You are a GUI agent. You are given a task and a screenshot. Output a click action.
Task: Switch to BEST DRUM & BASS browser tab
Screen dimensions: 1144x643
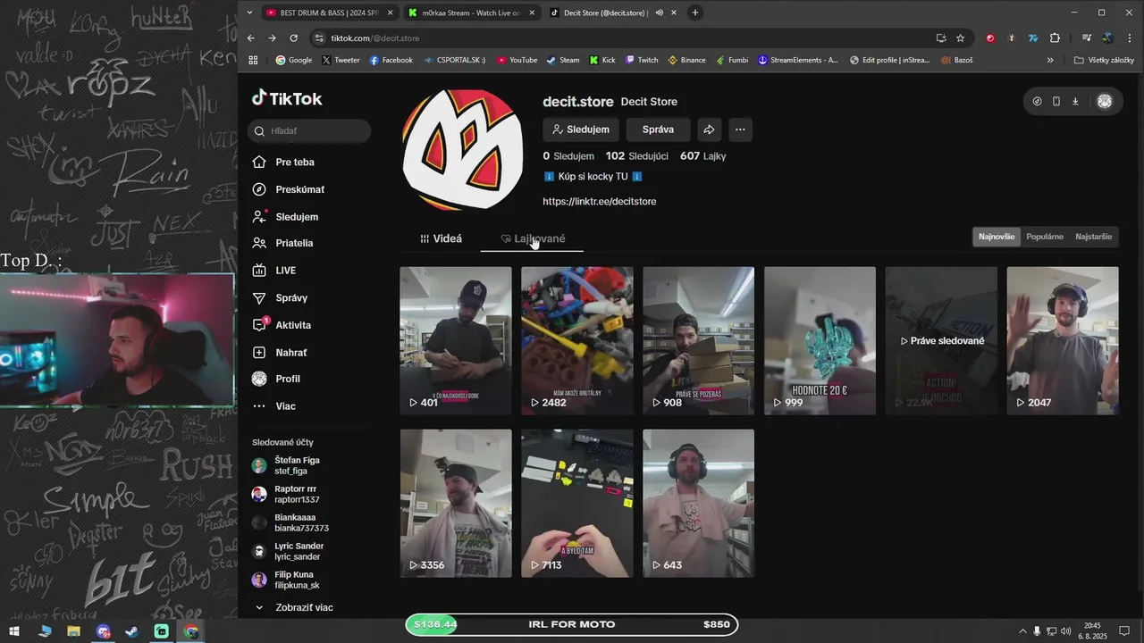click(327, 13)
